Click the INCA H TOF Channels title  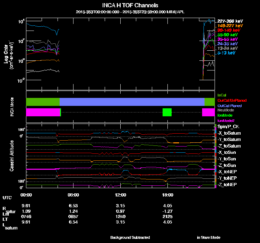pyautogui.click(x=130, y=5)
